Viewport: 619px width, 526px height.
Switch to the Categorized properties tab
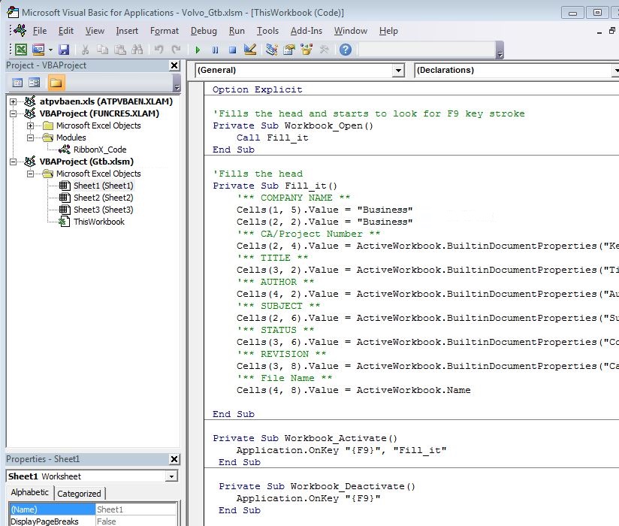[79, 494]
